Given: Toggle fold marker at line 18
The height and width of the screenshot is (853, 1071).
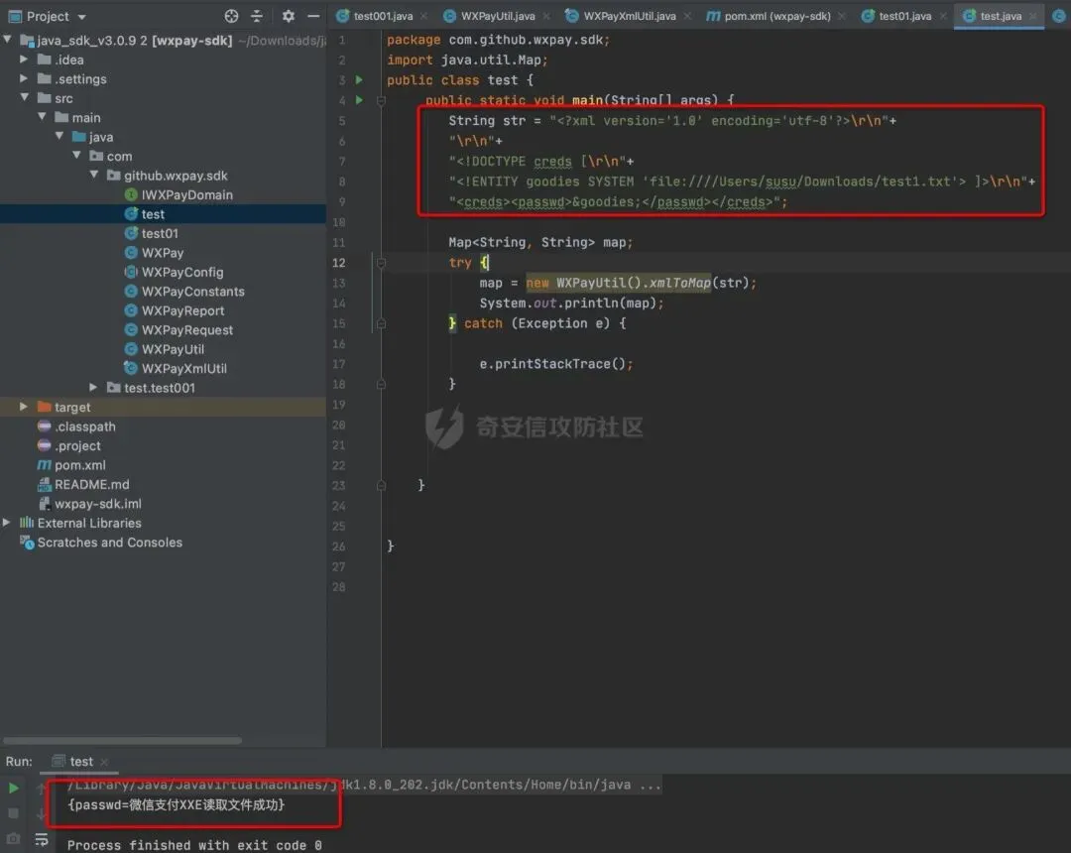Looking at the screenshot, I should [x=381, y=385].
